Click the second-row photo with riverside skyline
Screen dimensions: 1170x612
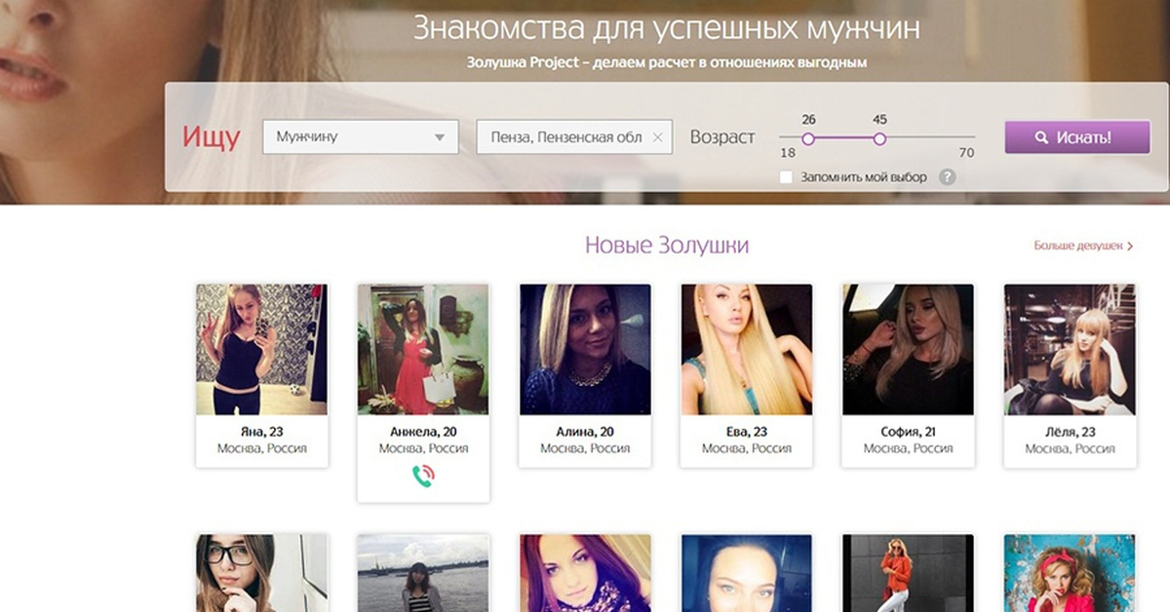point(423,573)
